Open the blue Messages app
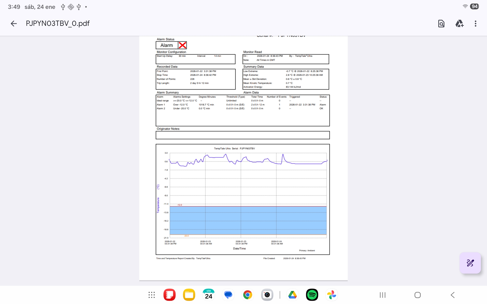This screenshot has height=304, width=487. [x=228, y=295]
